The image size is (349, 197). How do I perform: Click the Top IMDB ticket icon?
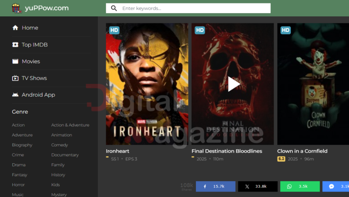coord(15,45)
